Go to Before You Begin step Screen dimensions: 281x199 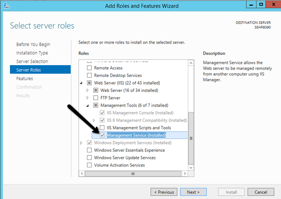[33, 44]
